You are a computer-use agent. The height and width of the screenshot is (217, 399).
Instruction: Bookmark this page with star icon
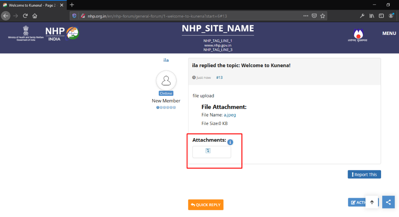coord(323,16)
